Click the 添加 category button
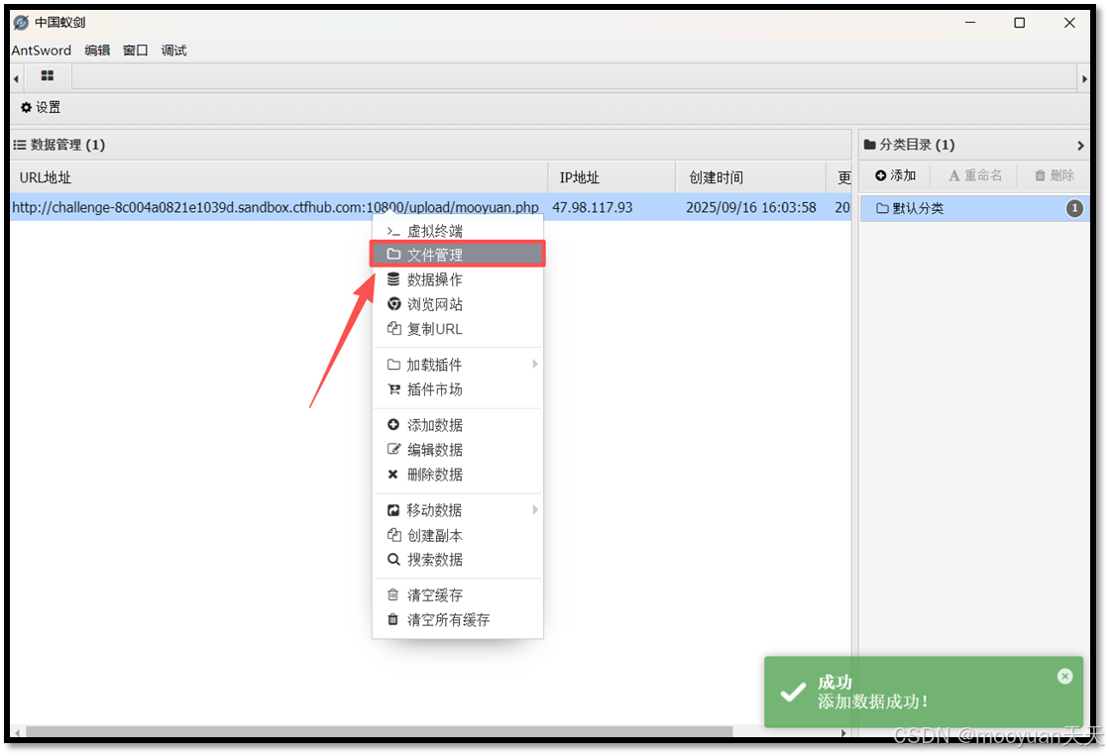The image size is (1109, 756). [895, 175]
